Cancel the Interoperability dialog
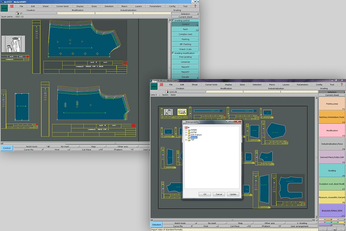346x231 pixels. (219, 194)
